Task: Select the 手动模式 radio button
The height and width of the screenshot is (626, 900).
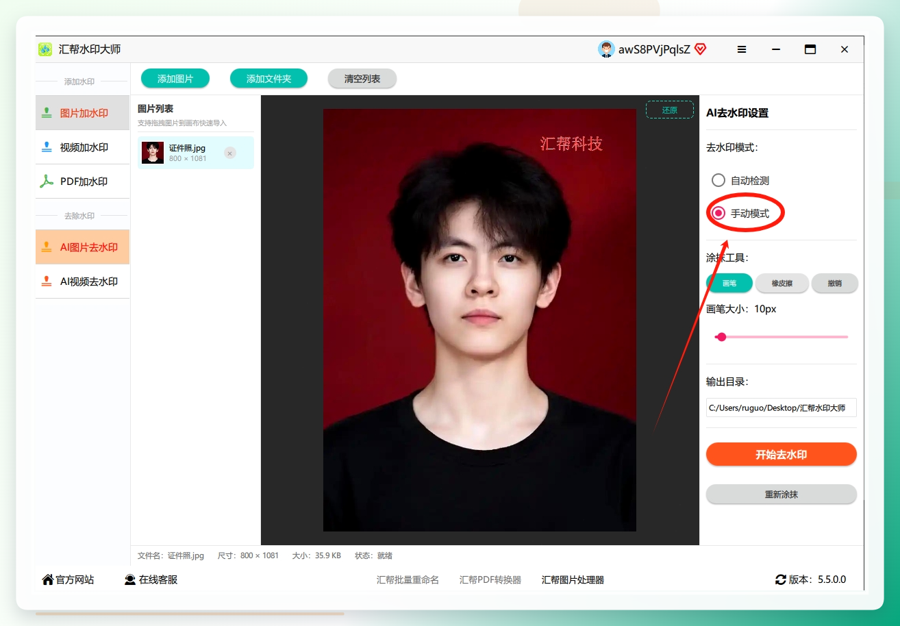Action: tap(718, 213)
